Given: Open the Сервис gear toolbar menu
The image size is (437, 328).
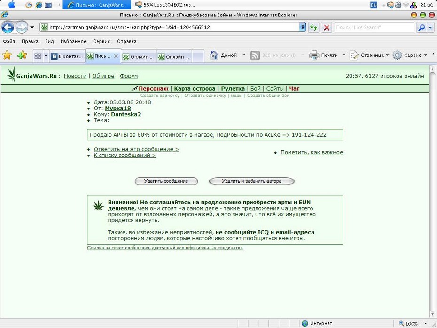Looking at the screenshot, I should pyautogui.click(x=410, y=55).
